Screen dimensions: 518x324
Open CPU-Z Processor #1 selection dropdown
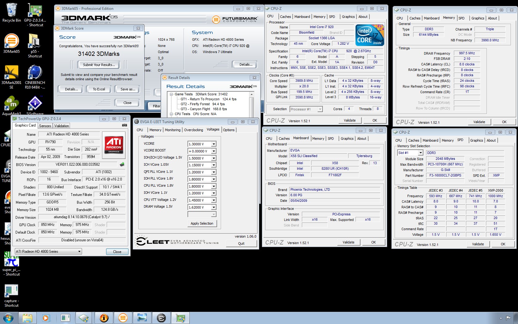pyautogui.click(x=320, y=109)
